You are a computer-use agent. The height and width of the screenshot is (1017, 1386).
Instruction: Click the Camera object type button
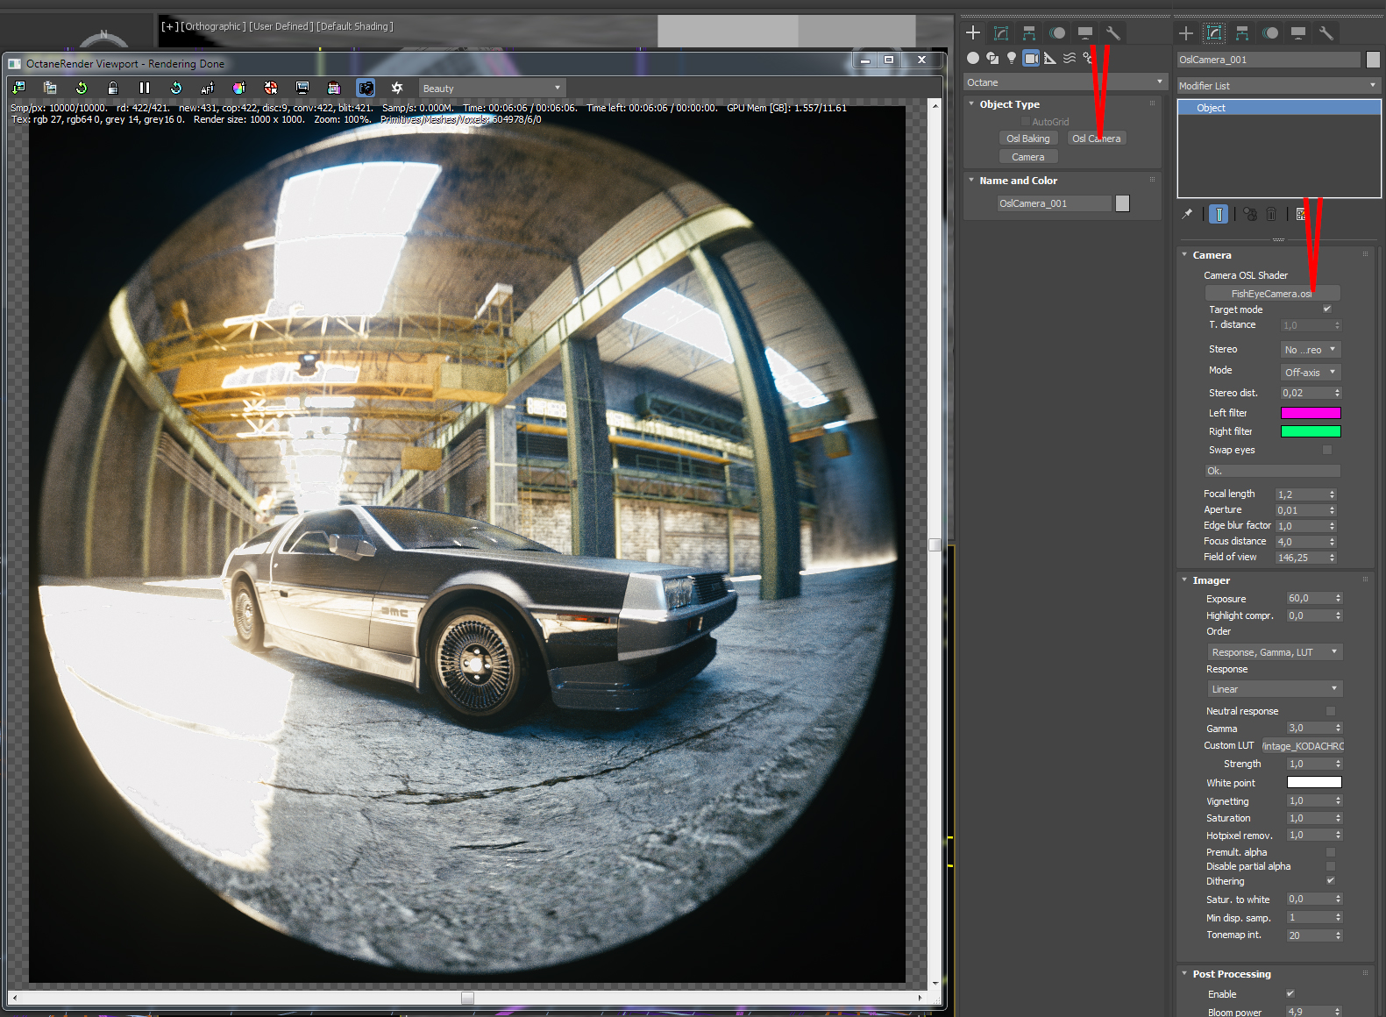[1027, 157]
